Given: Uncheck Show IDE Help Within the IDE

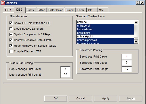Looking at the screenshot, I should (x=11, y=23).
